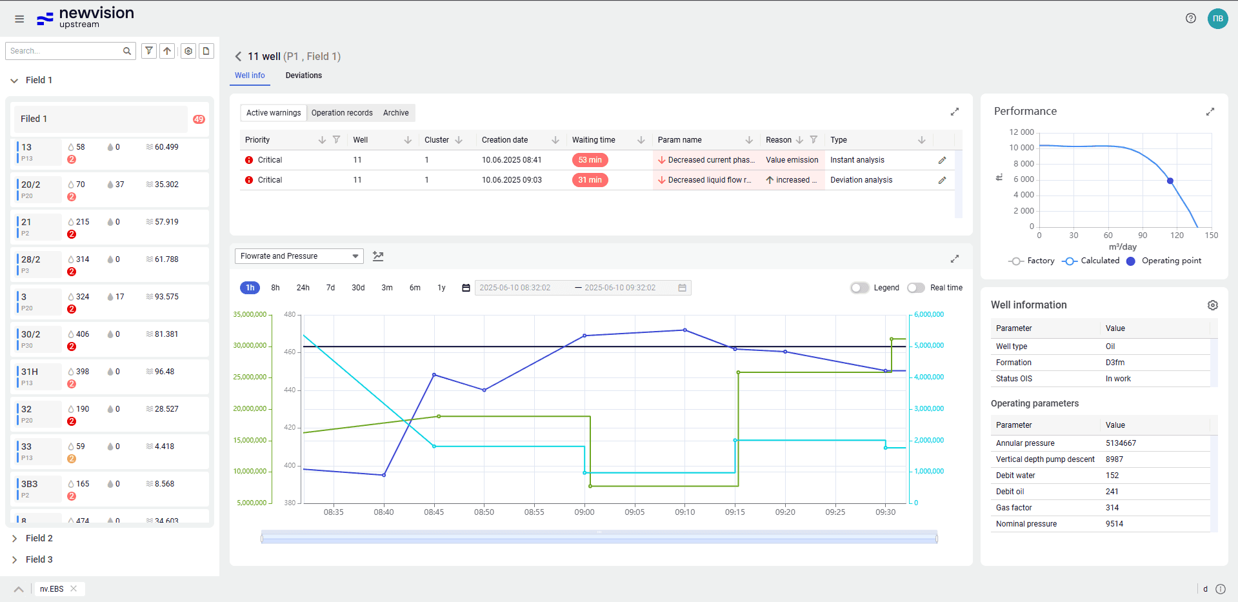The width and height of the screenshot is (1238, 602).
Task: Collapse the Field 1 tree node
Action: pos(14,81)
